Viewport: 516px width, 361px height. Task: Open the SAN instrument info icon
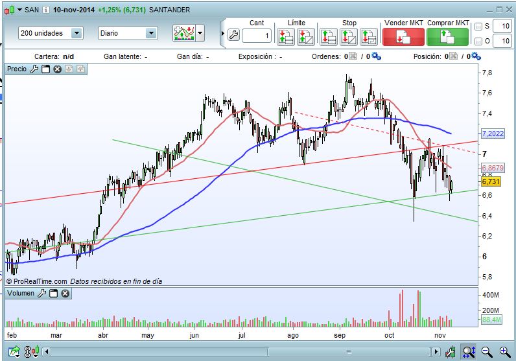(x=46, y=10)
